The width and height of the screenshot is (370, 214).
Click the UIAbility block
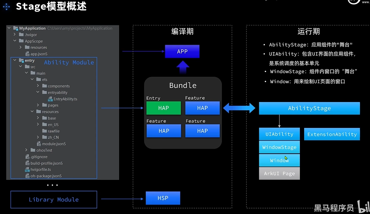279,134
